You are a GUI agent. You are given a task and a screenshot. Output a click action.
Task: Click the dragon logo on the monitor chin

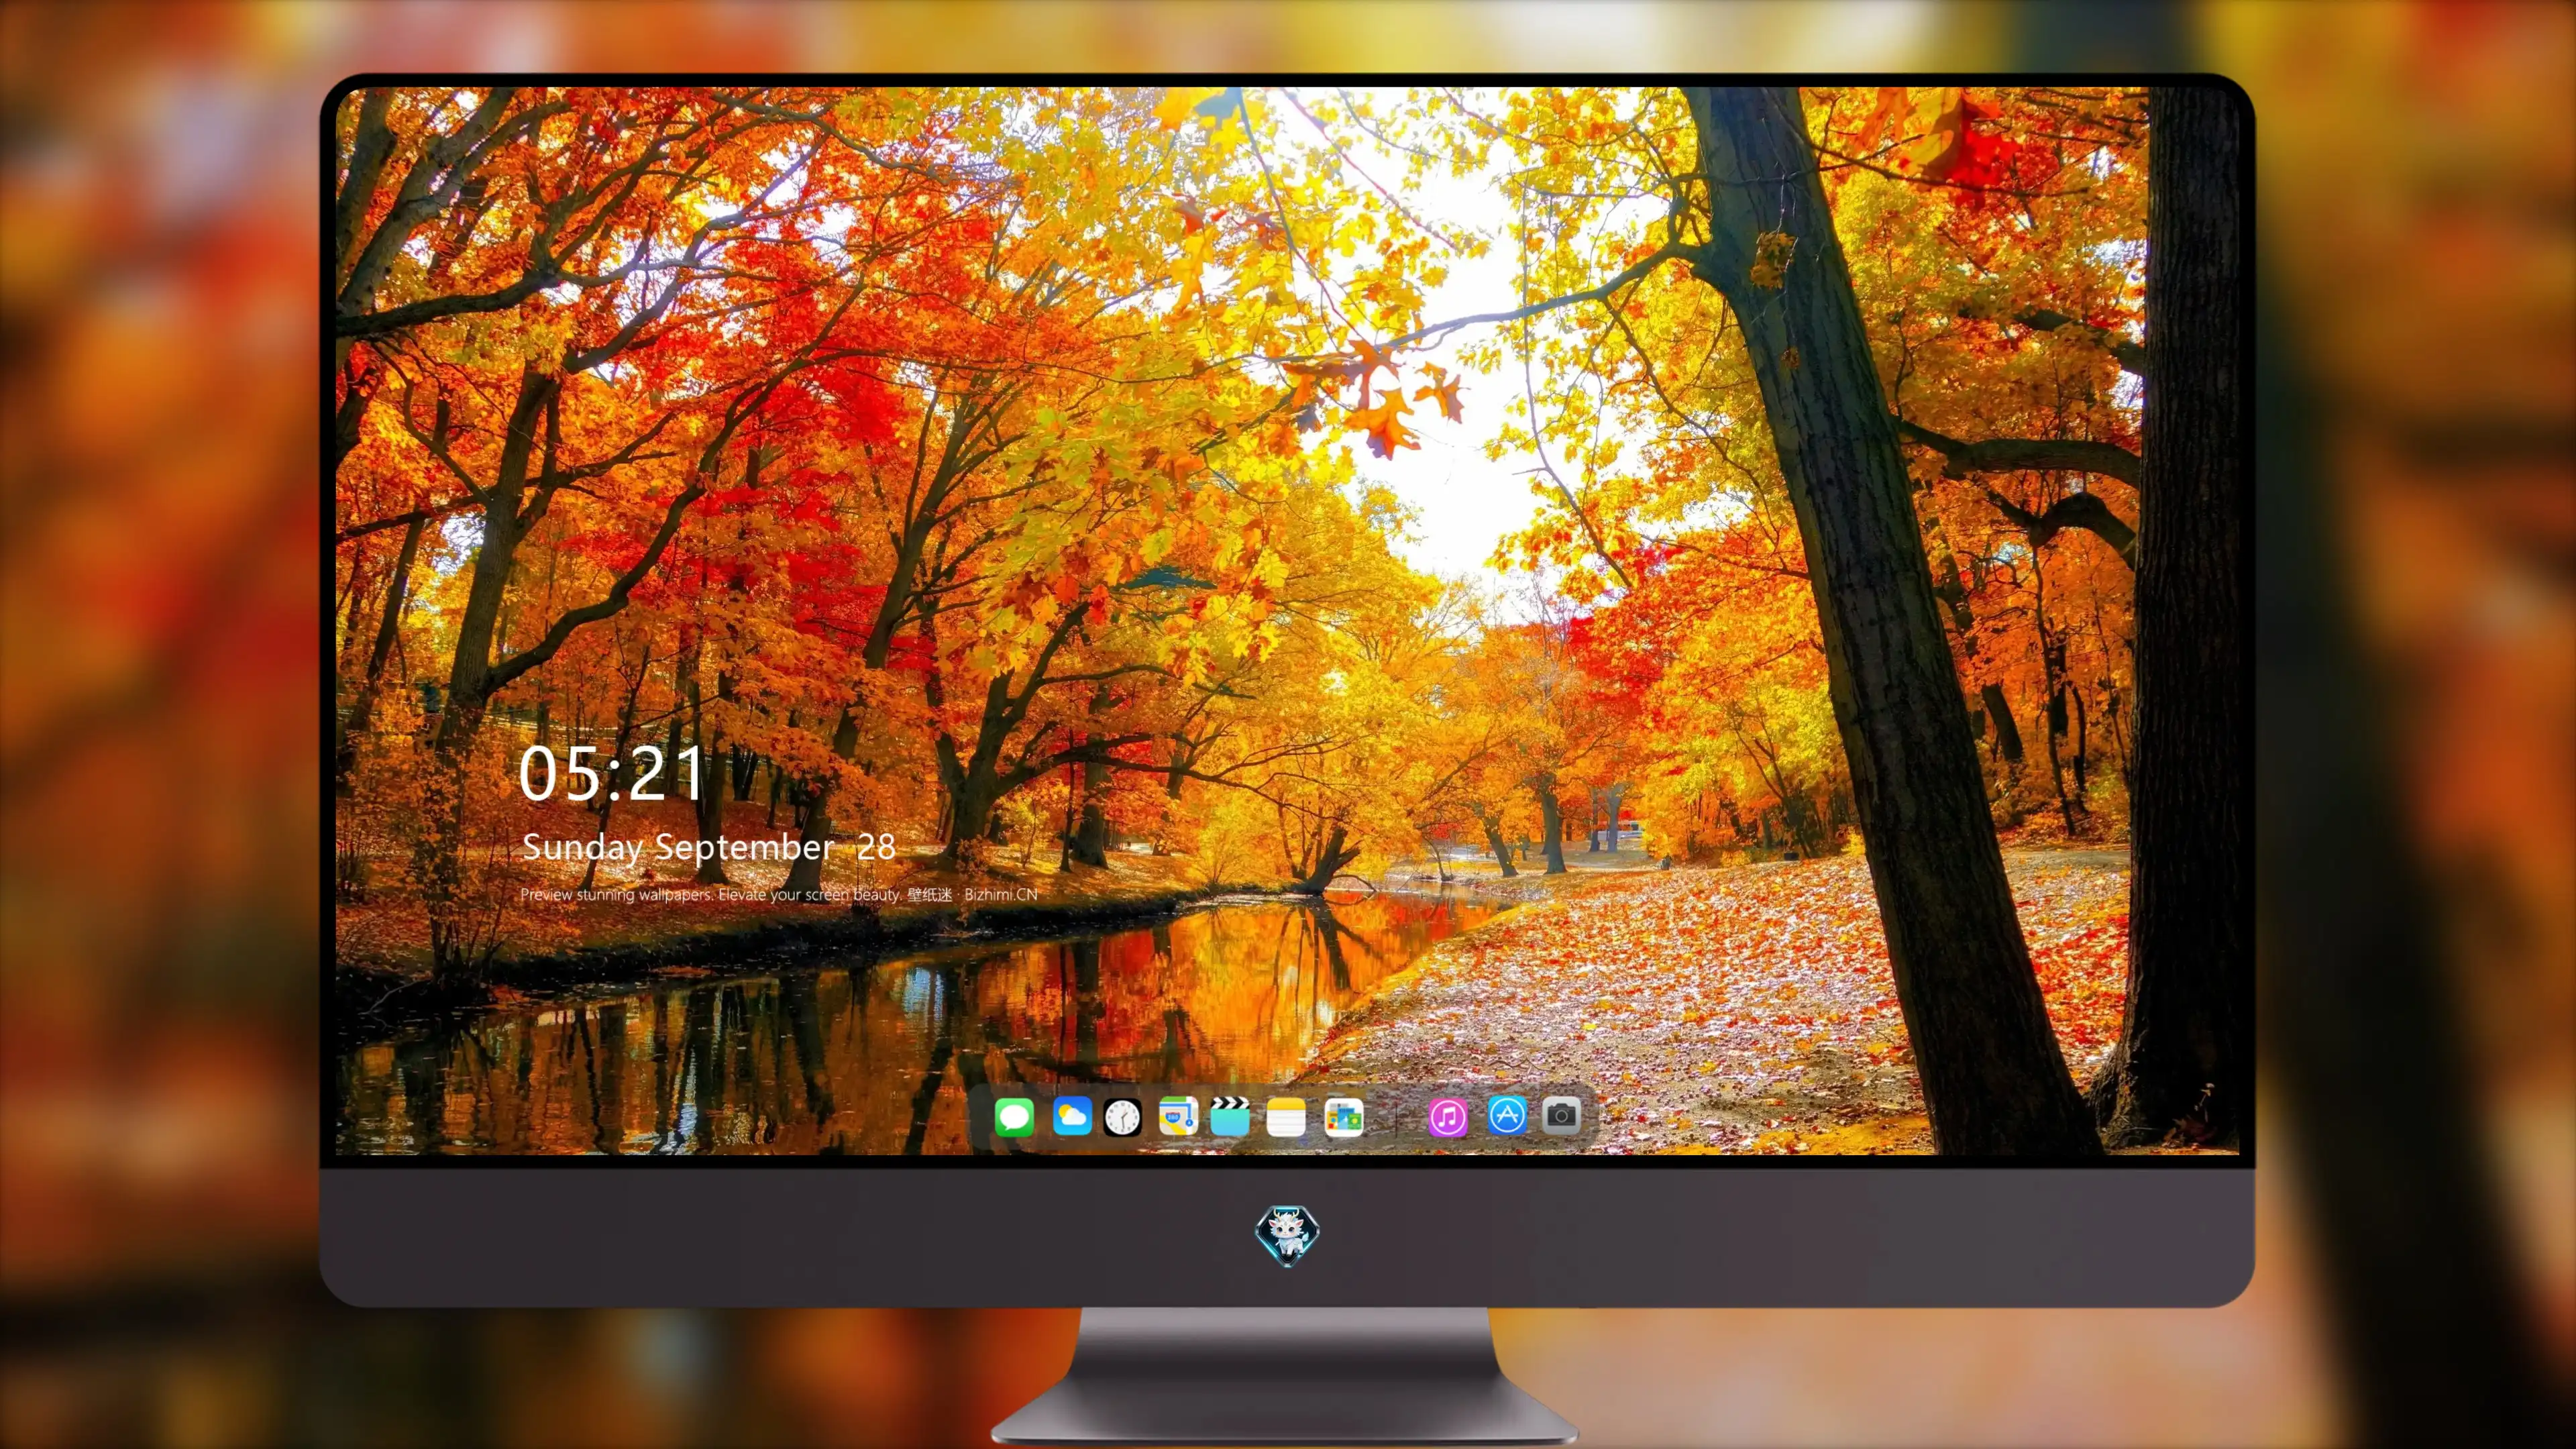(1287, 1236)
